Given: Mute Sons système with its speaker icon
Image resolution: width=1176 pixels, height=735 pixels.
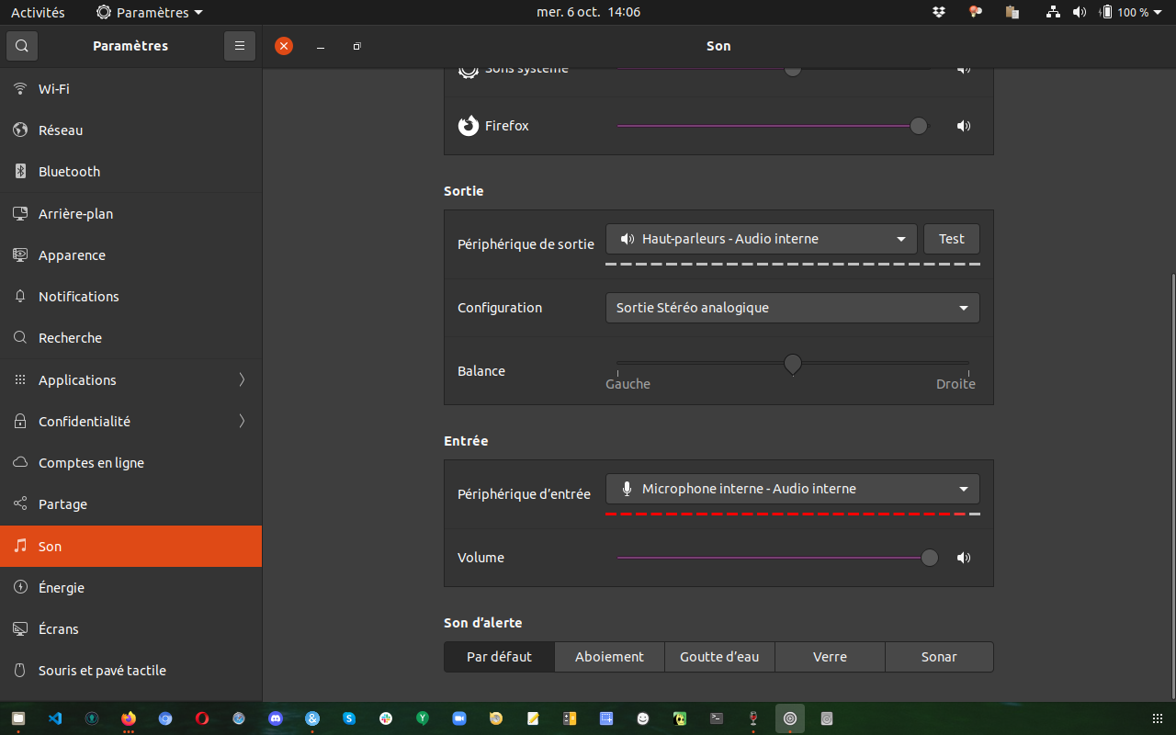Looking at the screenshot, I should (964, 69).
